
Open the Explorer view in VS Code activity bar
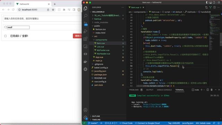[x=85, y=8]
